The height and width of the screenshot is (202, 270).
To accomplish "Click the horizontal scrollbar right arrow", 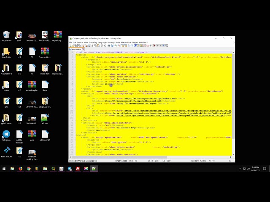I will 231,157.
